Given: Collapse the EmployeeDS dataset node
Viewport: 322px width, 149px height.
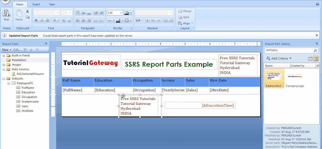Looking at the screenshot, I should click(9, 83).
